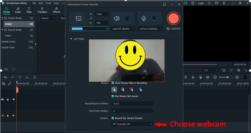Switch to the Titles tab

pos(29,10)
